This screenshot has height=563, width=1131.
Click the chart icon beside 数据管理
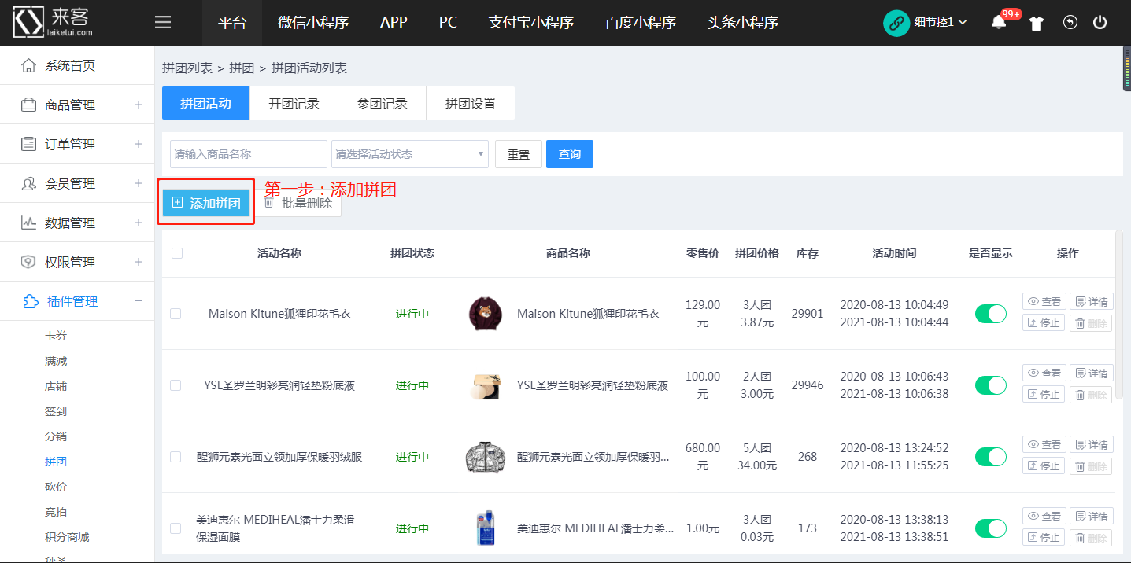pos(29,223)
